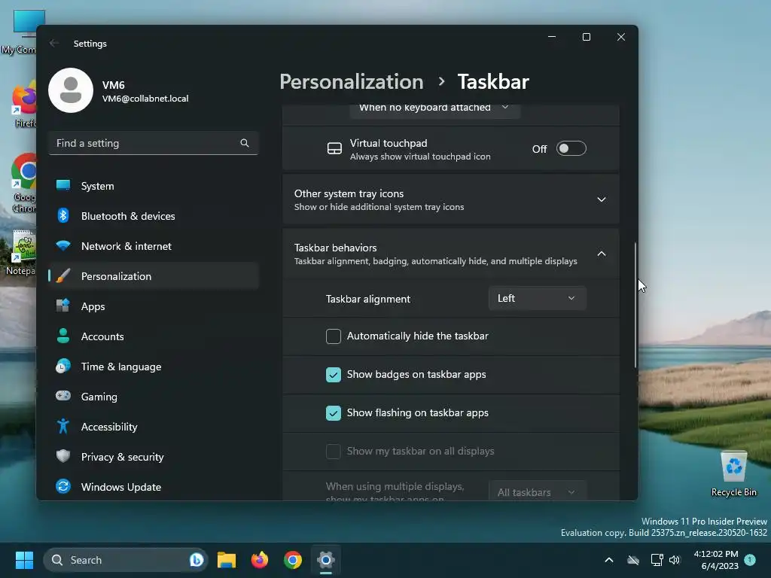
Task: Click the System monitor icon in sidebar
Action: pos(63,185)
